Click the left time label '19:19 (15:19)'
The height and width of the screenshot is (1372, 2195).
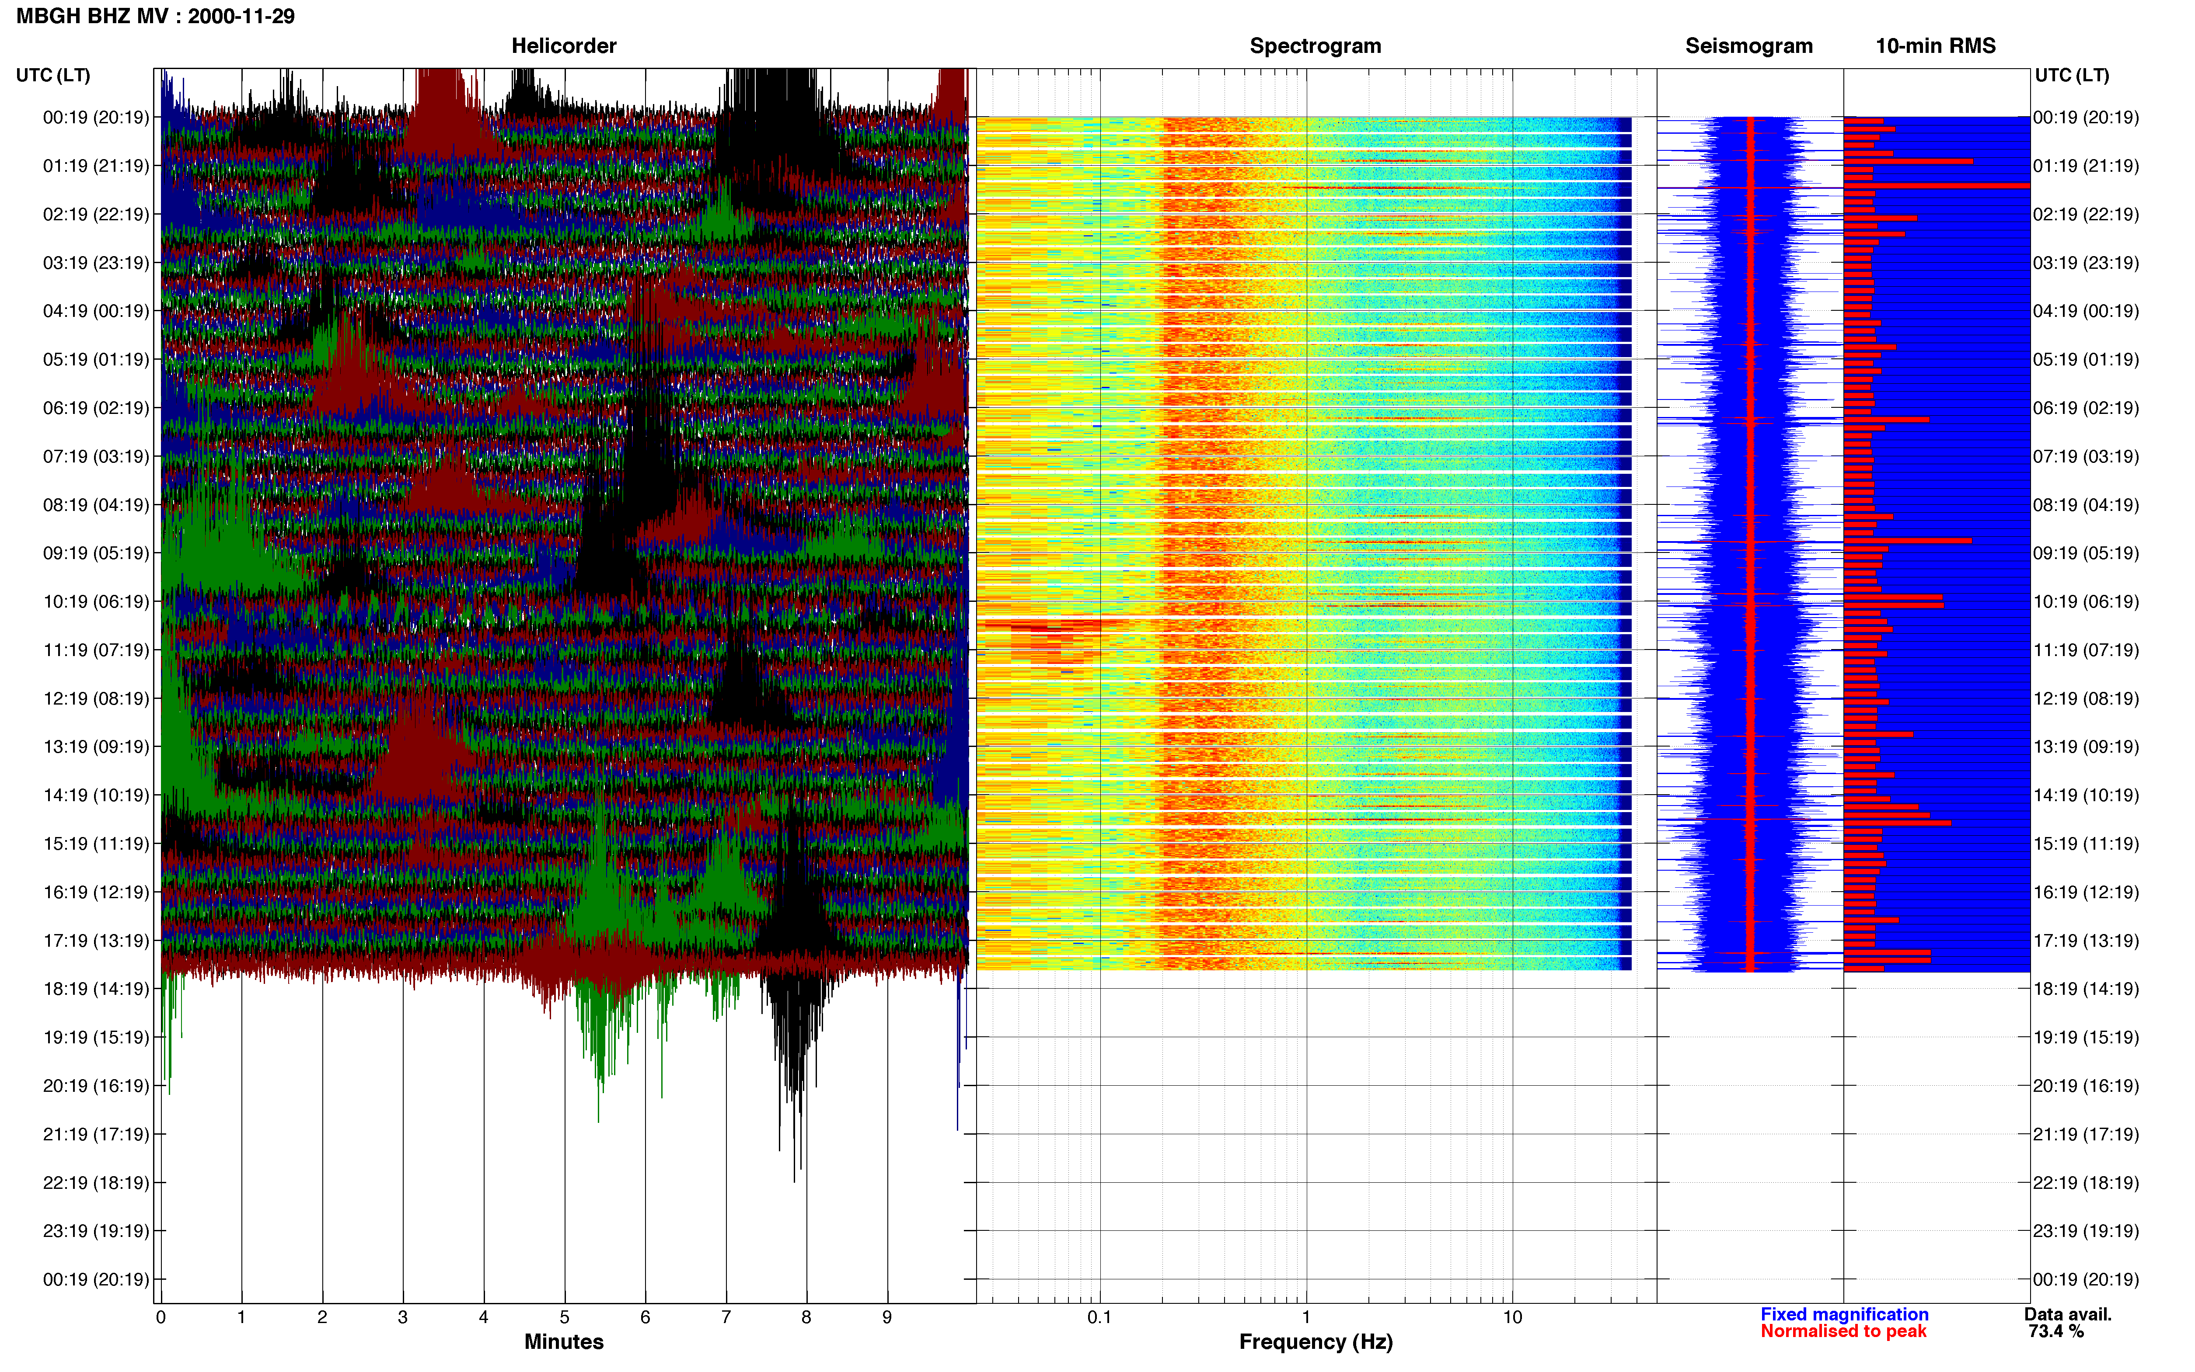[x=96, y=1037]
